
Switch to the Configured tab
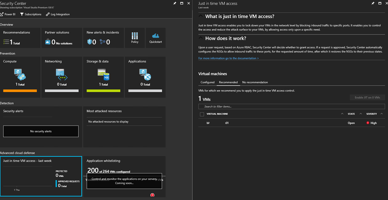click(207, 82)
